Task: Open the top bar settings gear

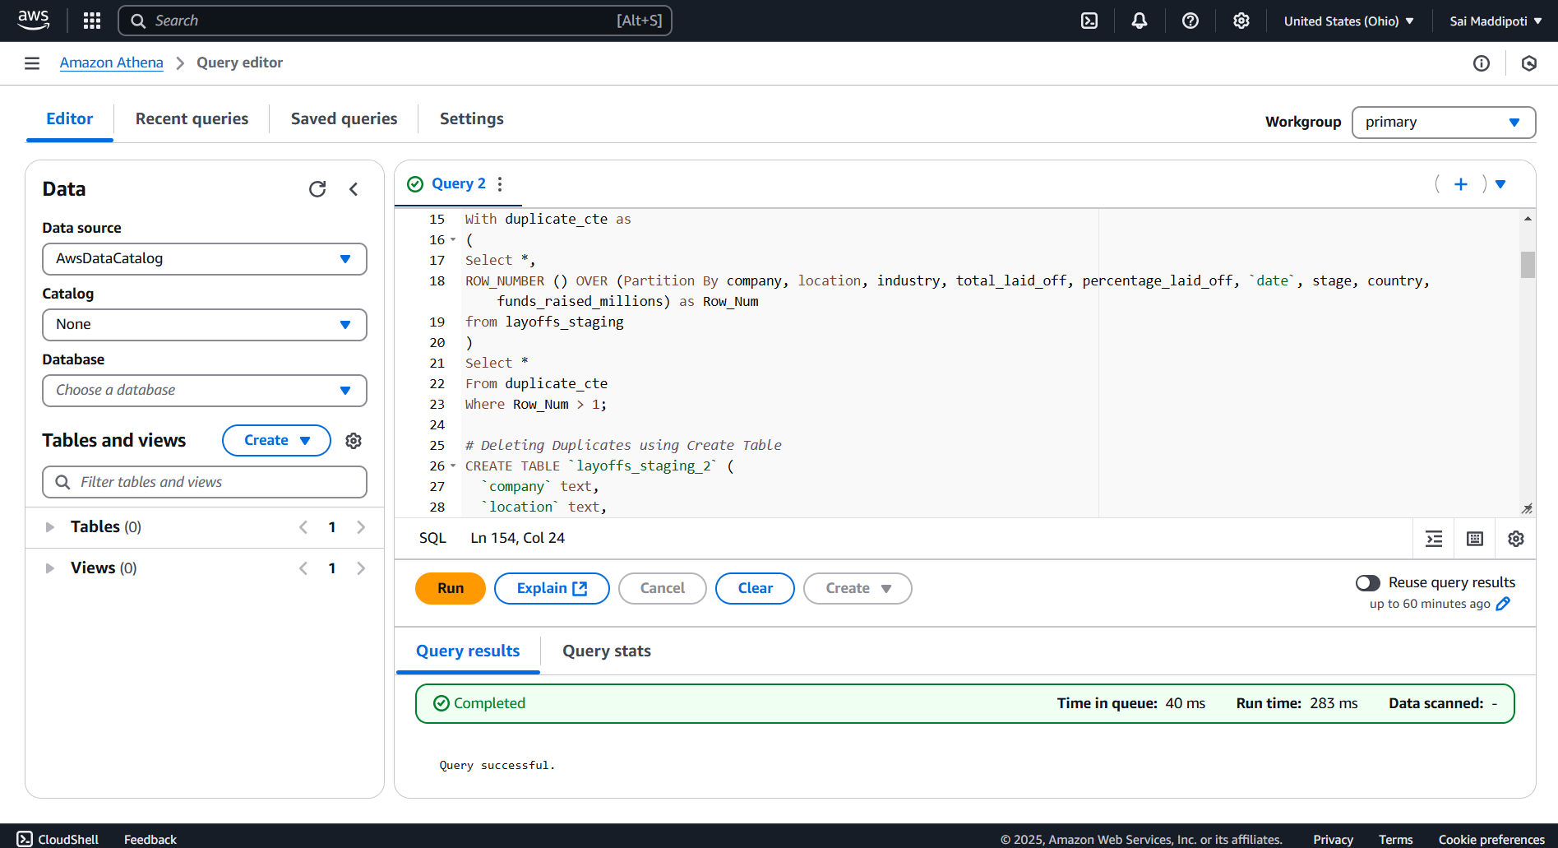Action: click(x=1241, y=21)
